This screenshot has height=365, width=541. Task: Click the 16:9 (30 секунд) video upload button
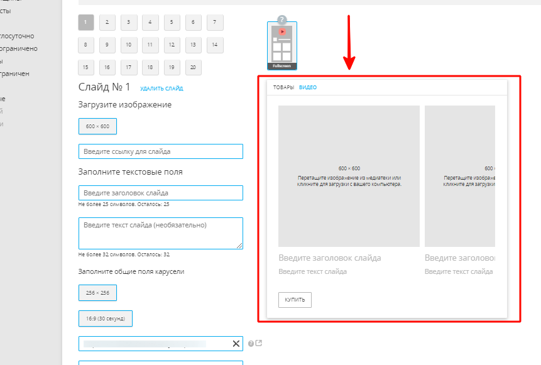tap(106, 319)
